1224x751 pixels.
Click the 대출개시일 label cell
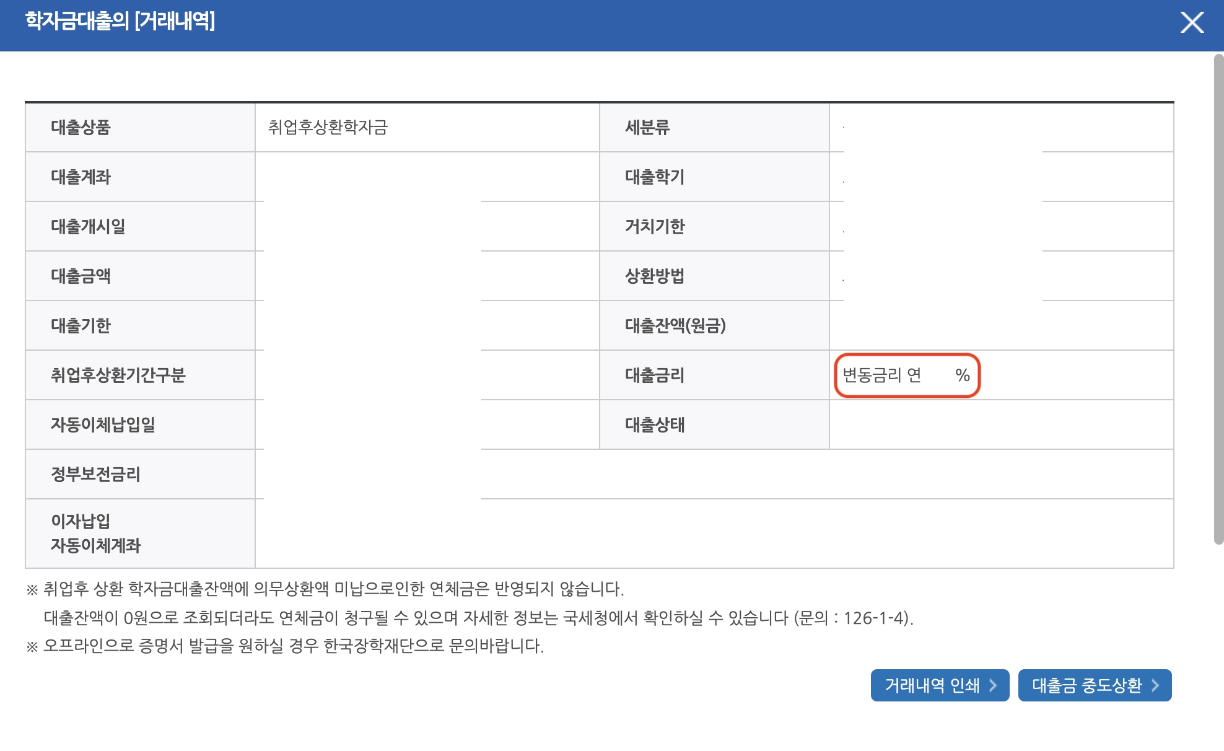click(x=88, y=227)
